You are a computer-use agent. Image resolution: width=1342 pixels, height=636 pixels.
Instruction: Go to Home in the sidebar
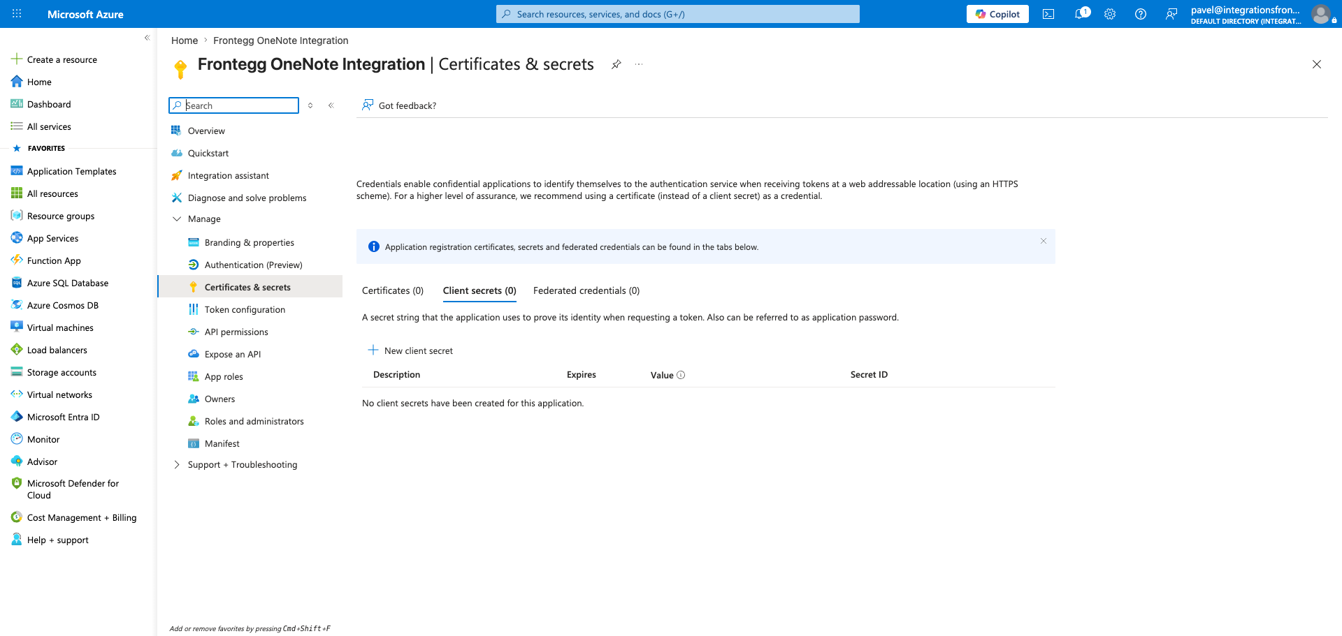[39, 82]
